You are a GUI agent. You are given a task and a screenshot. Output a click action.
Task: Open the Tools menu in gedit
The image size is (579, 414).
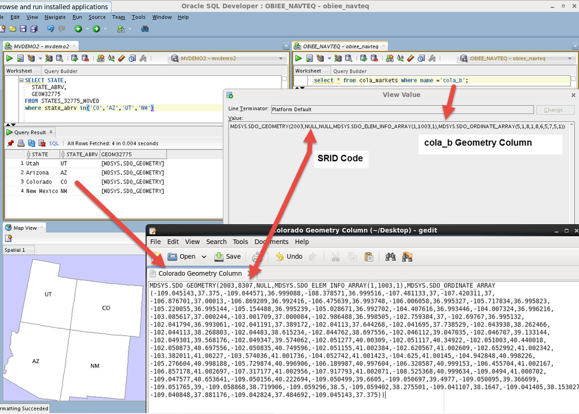[240, 242]
